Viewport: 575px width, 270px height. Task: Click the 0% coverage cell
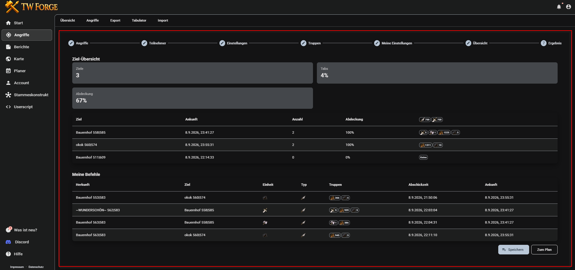[x=348, y=157]
